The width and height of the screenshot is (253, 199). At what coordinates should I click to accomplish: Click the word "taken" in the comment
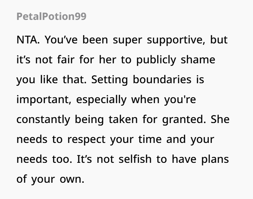click(x=123, y=119)
